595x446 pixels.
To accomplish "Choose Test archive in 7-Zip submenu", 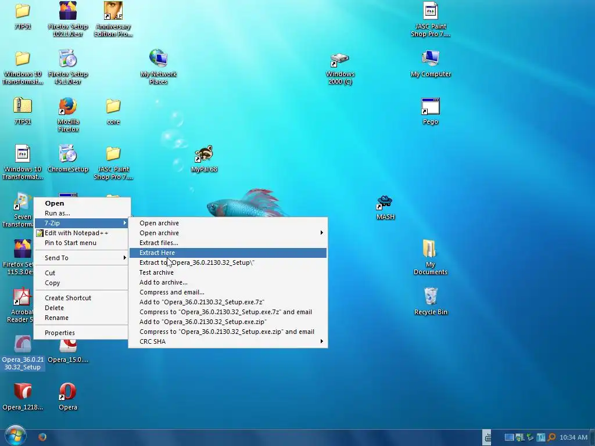I will [228, 272].
